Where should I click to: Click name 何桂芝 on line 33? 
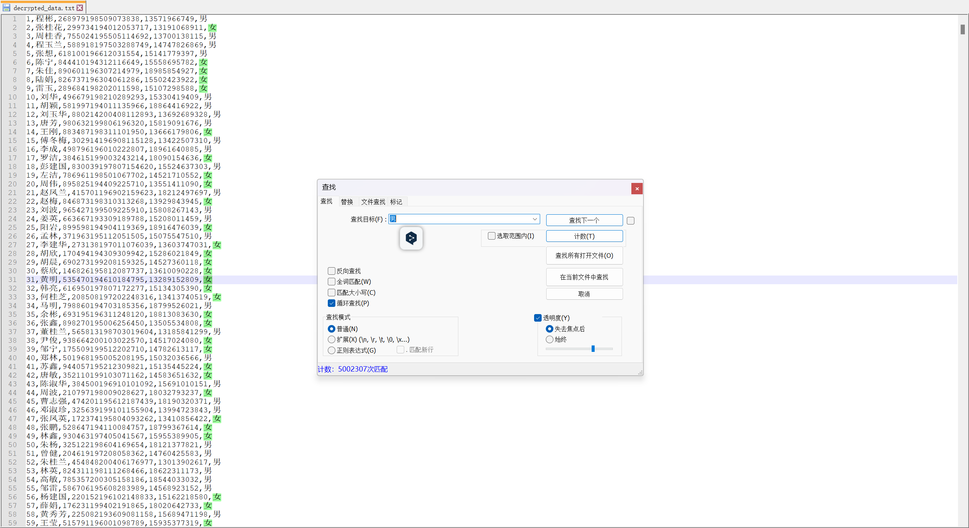point(54,297)
